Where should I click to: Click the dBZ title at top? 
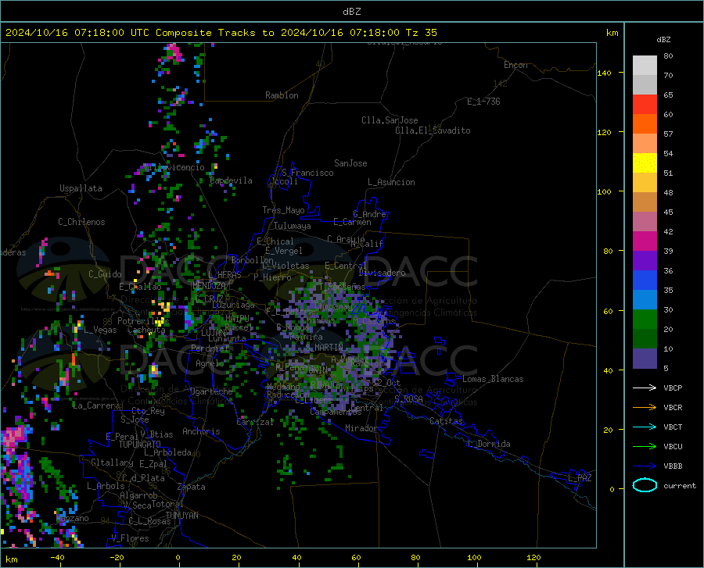[x=351, y=12]
